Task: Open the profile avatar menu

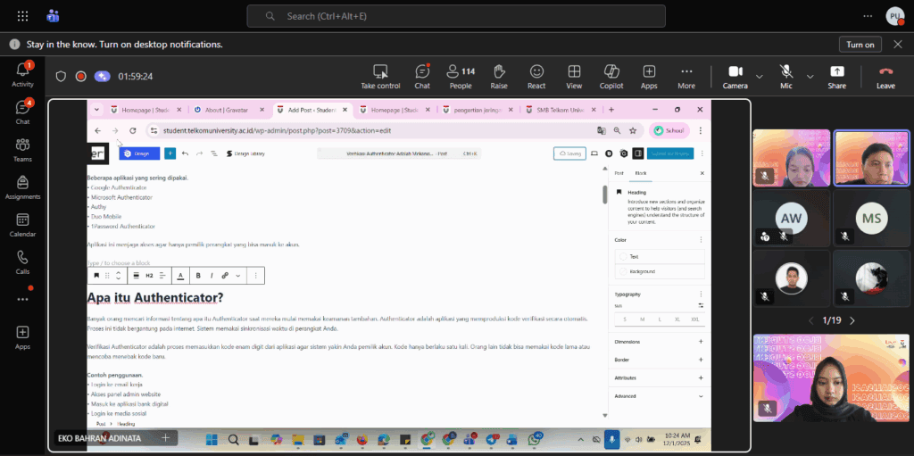Action: pos(894,16)
